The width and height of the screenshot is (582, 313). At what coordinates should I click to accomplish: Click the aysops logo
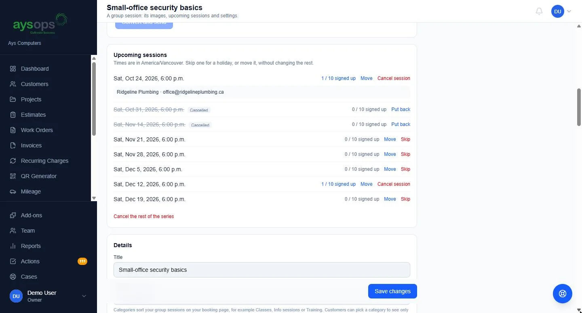[x=40, y=23]
